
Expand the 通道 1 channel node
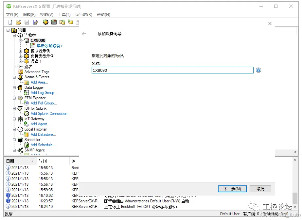20,61
